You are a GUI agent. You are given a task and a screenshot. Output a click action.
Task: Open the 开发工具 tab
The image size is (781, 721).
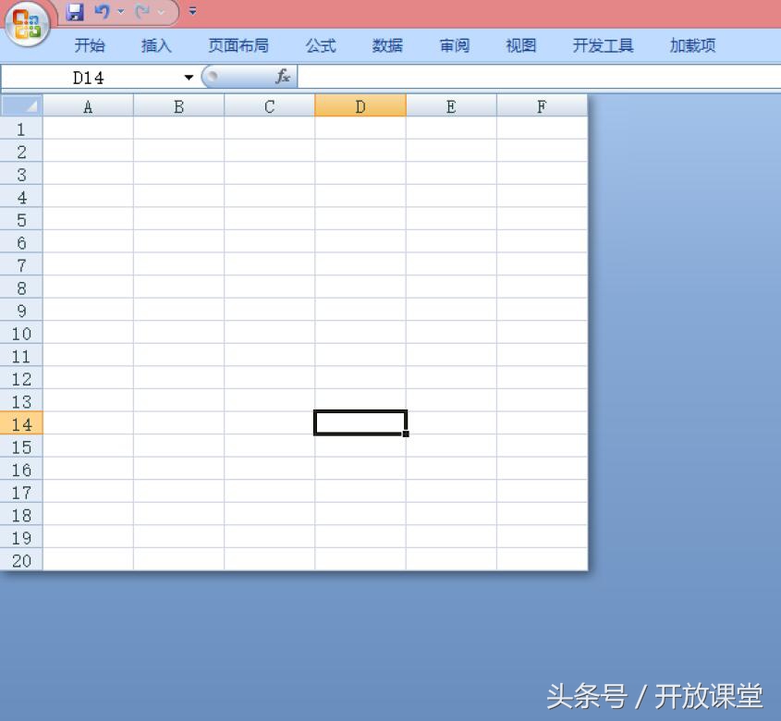(x=603, y=45)
